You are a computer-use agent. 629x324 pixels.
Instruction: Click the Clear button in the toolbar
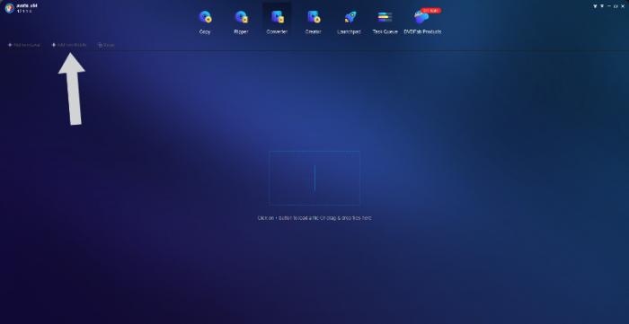pyautogui.click(x=106, y=45)
